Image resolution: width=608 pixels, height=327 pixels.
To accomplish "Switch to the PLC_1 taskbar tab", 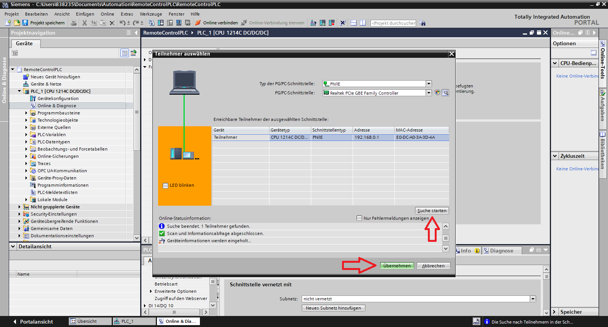I will [135, 321].
